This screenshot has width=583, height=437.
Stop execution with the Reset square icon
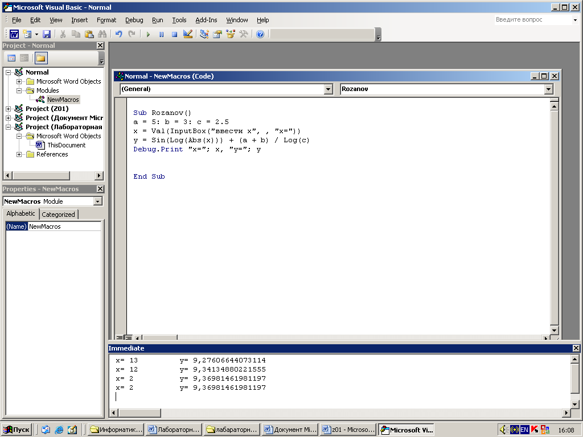click(174, 34)
